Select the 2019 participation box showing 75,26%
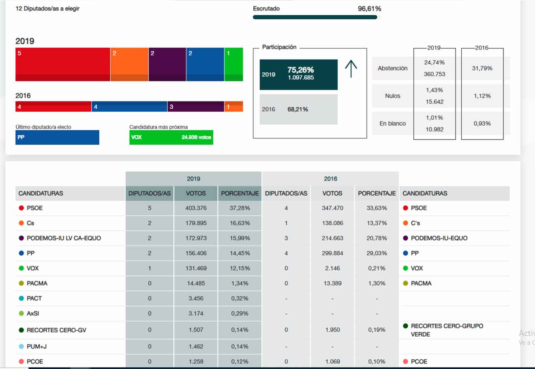The image size is (535, 369). [298, 74]
